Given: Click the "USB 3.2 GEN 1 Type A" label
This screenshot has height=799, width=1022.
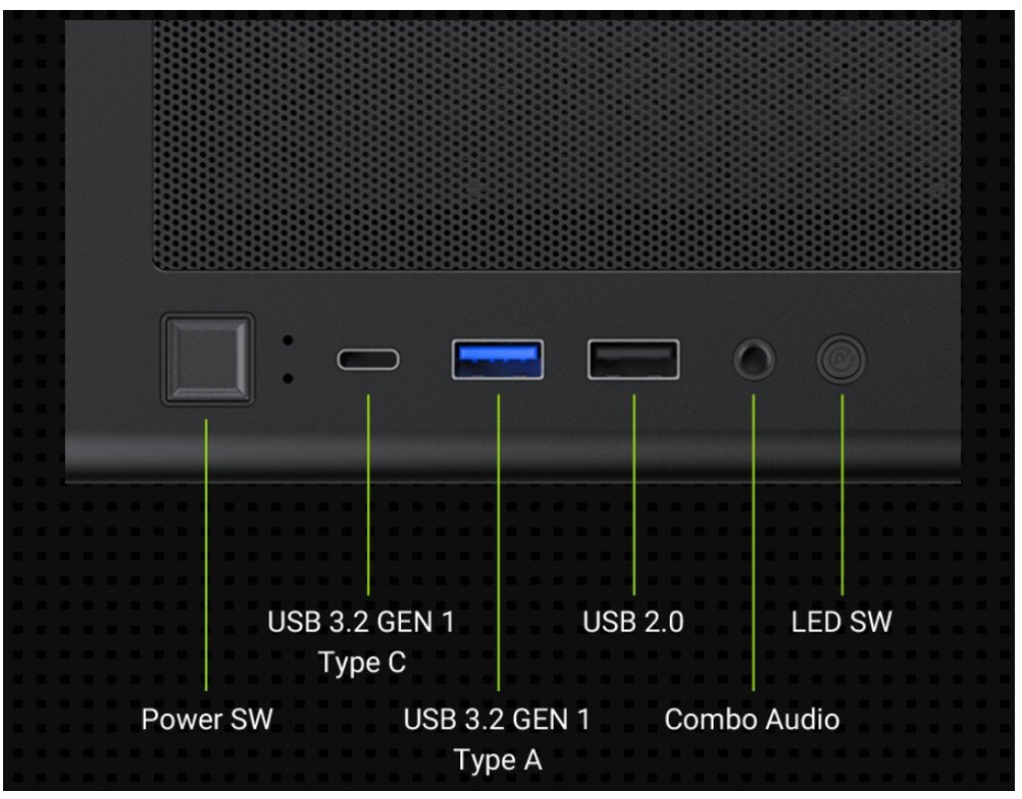Looking at the screenshot, I should tap(497, 740).
